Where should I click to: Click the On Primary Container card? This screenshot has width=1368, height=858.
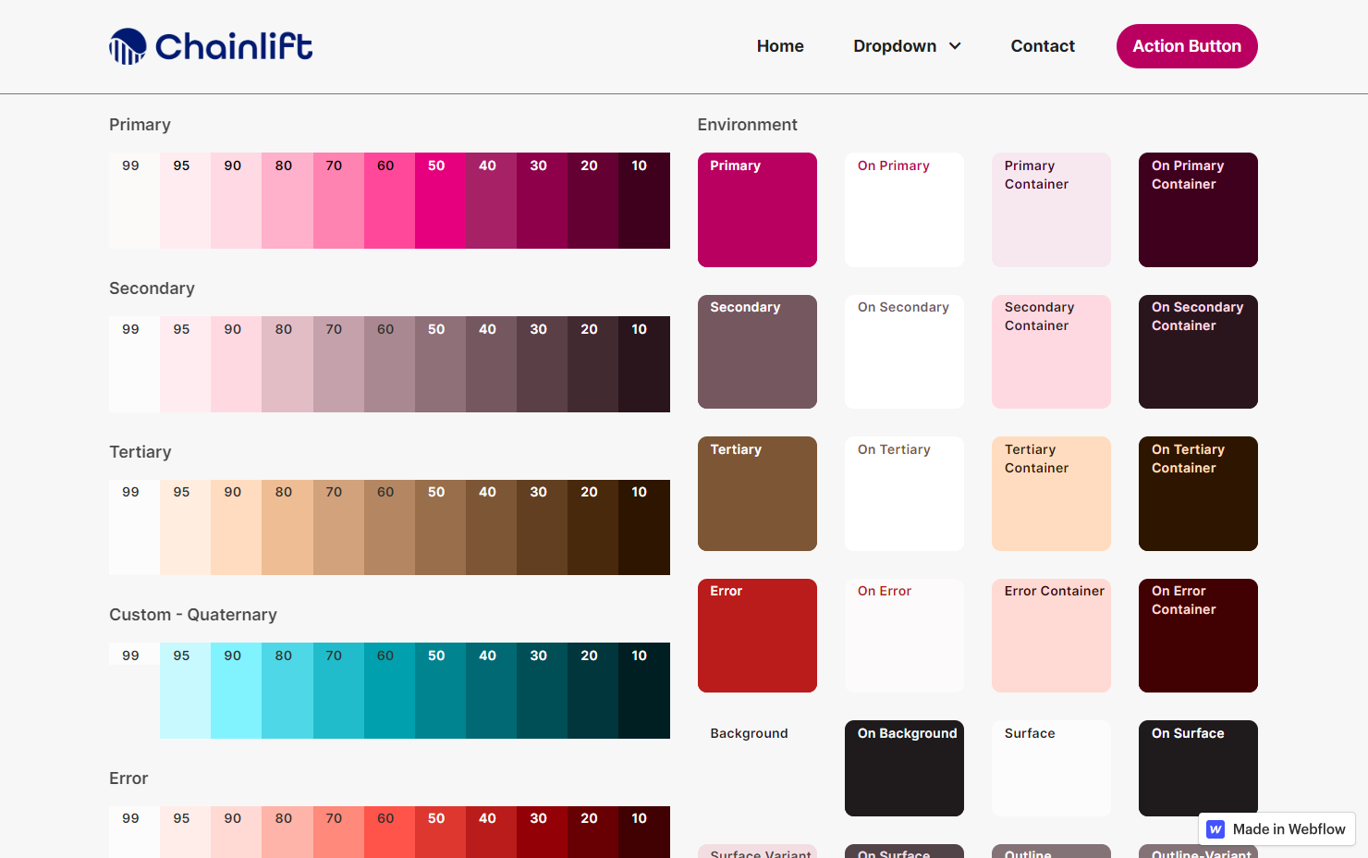pos(1198,210)
